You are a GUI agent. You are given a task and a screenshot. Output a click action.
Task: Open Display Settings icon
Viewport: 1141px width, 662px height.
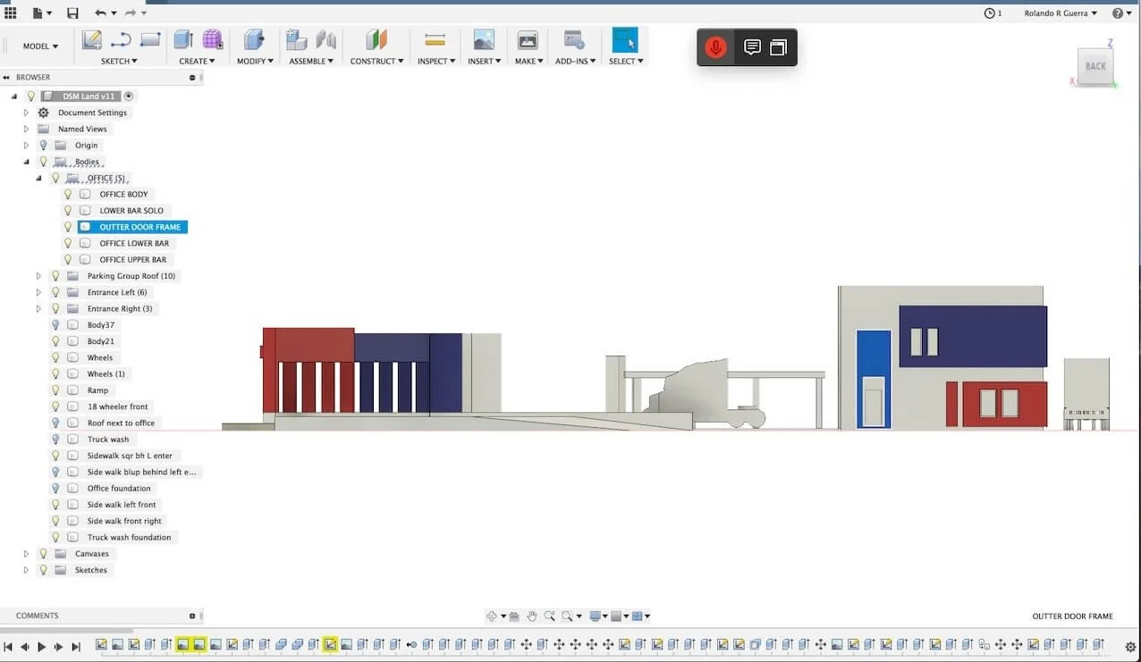[594, 616]
